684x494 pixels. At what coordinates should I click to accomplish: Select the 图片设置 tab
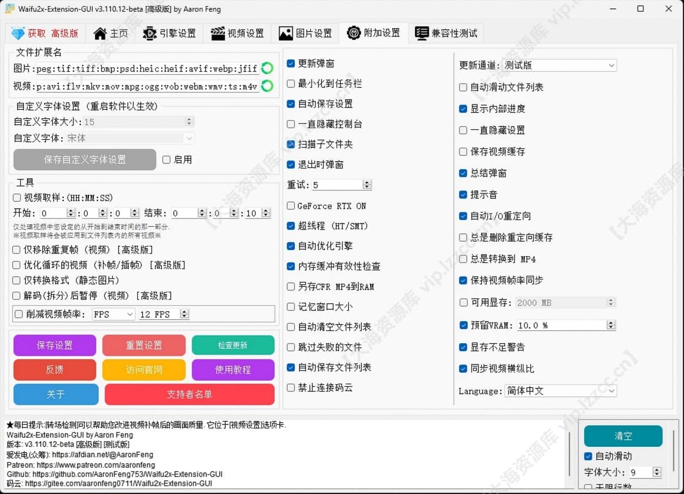(305, 33)
